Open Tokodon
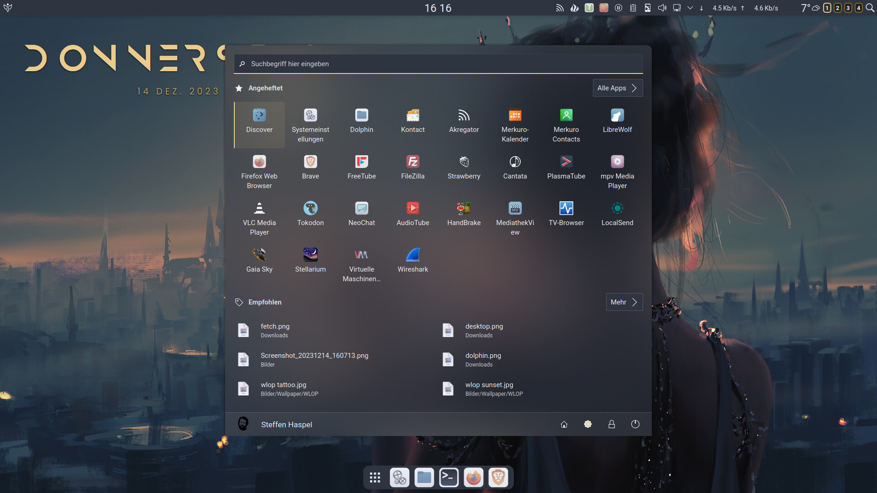Image resolution: width=877 pixels, height=493 pixels. pos(310,215)
